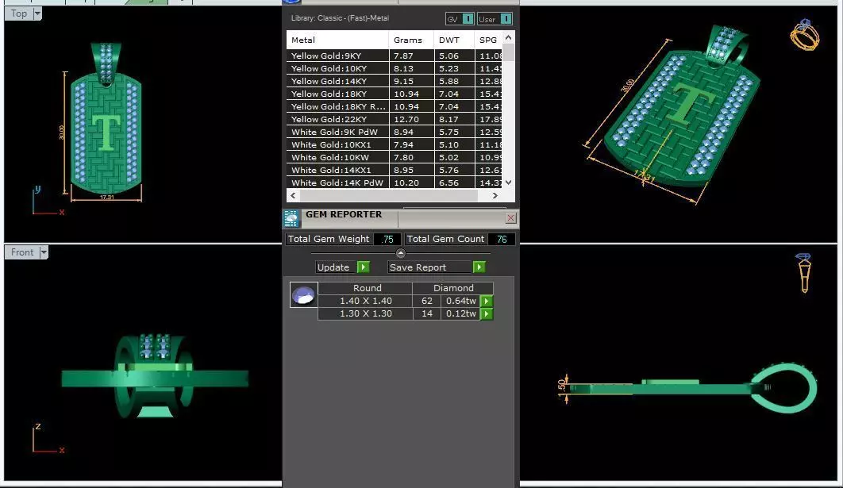Select the Yellow Gold:22KY row
Image resolution: width=843 pixels, height=488 pixels.
(395, 119)
